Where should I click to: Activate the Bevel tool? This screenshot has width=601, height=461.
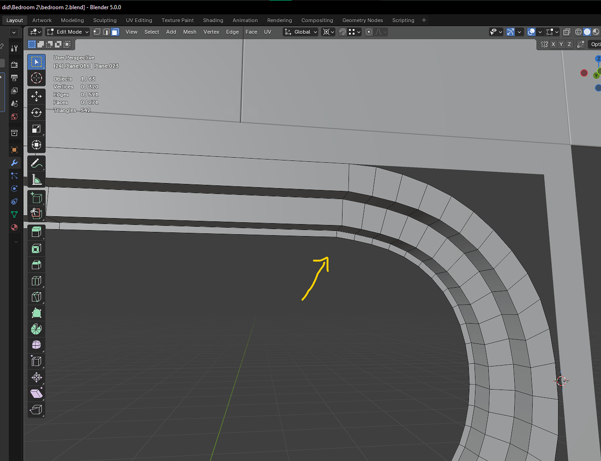(36, 265)
